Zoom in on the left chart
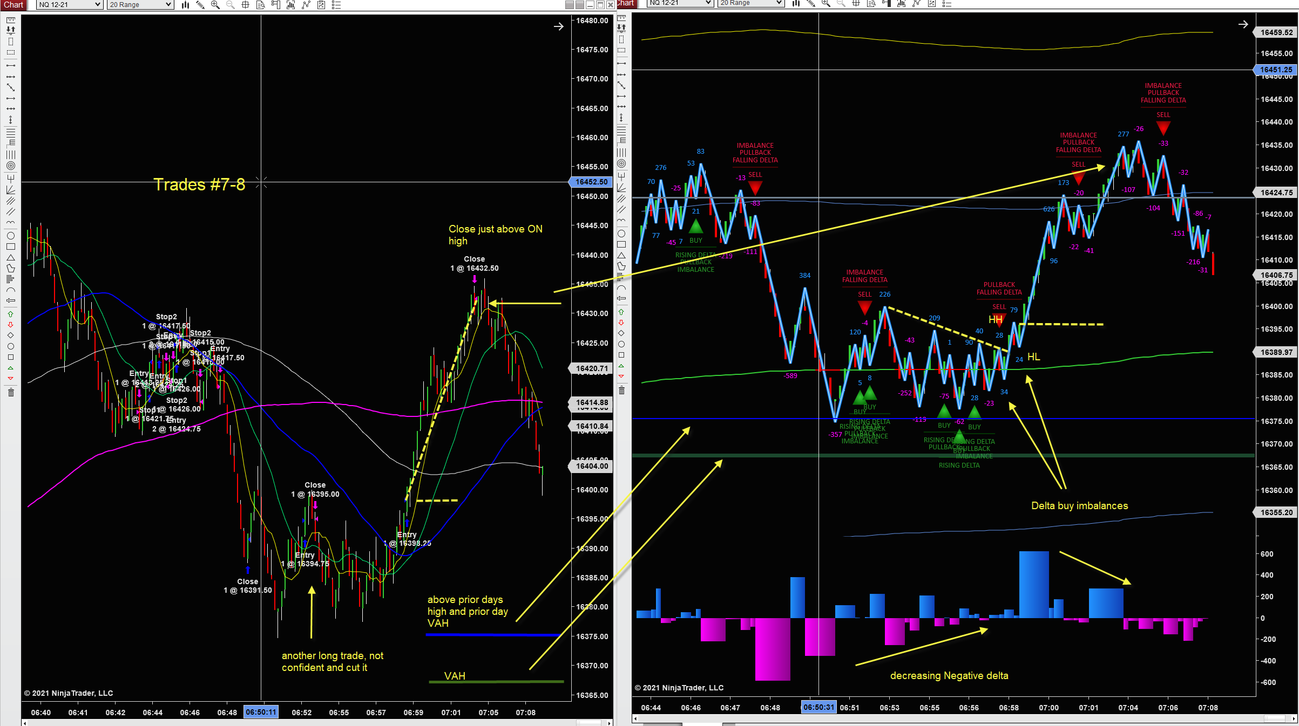 coord(215,5)
